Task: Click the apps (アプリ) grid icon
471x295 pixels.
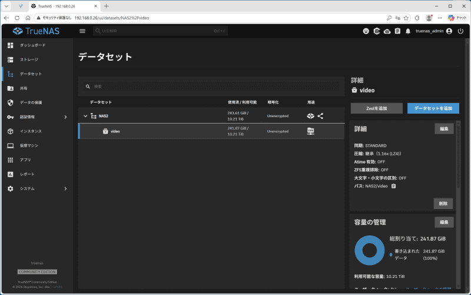Action: click(11, 160)
